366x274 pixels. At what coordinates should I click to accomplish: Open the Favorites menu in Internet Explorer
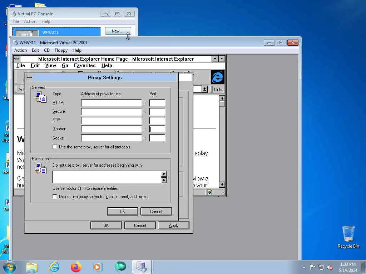pyautogui.click(x=85, y=66)
